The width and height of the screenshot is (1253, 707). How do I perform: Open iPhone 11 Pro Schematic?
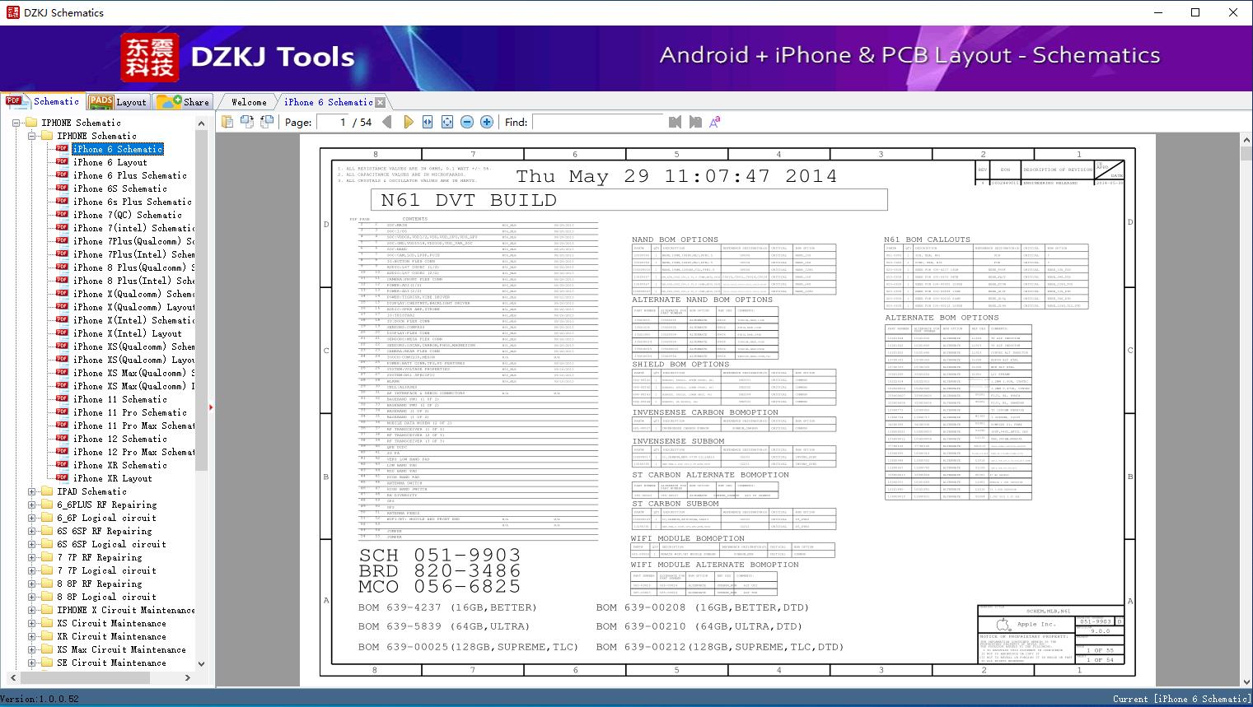coord(129,412)
